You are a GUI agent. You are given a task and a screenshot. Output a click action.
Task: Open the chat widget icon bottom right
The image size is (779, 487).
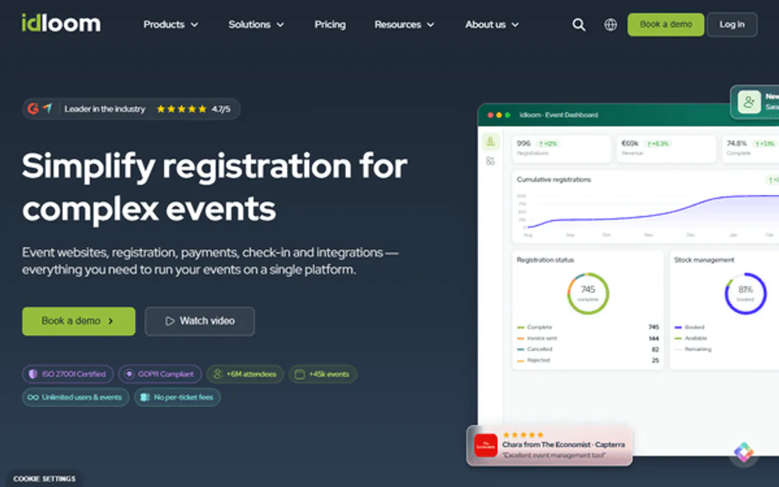pos(744,452)
